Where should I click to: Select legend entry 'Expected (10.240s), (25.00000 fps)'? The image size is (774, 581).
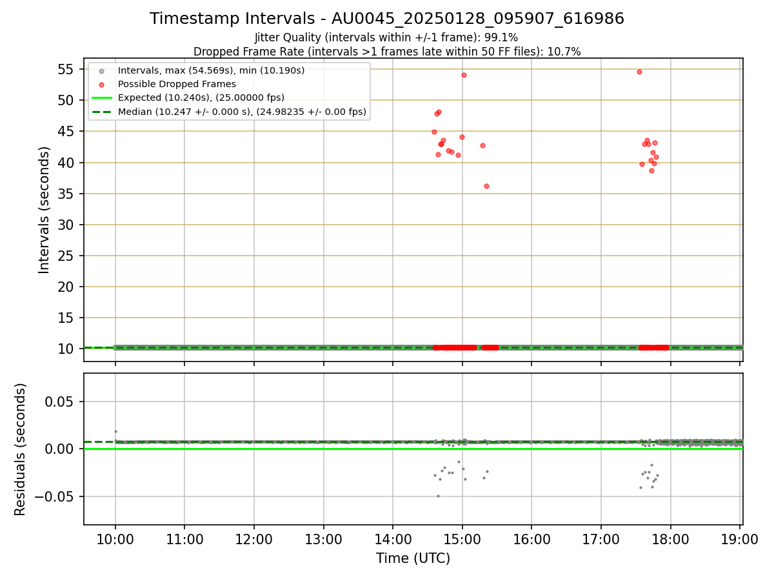tap(201, 97)
